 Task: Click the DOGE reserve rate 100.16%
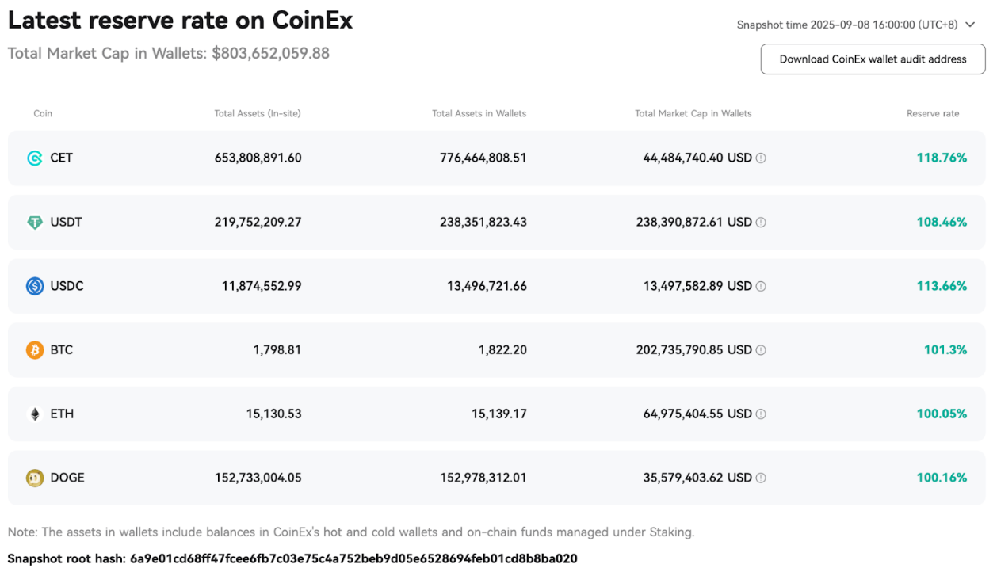tap(942, 478)
